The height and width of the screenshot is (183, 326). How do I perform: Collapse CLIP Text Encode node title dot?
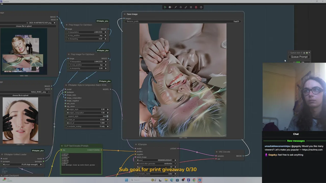[62, 146]
